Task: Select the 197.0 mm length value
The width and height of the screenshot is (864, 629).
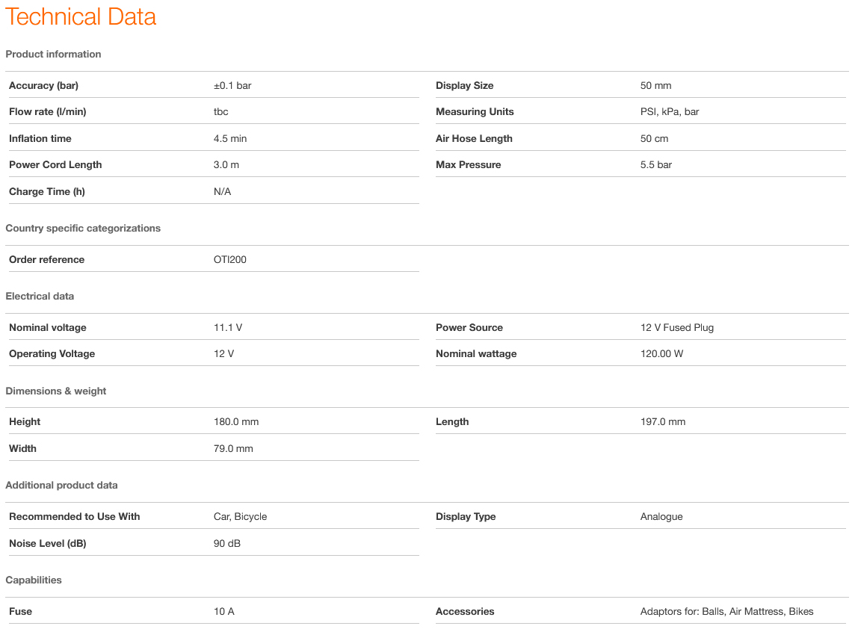Action: pos(663,422)
